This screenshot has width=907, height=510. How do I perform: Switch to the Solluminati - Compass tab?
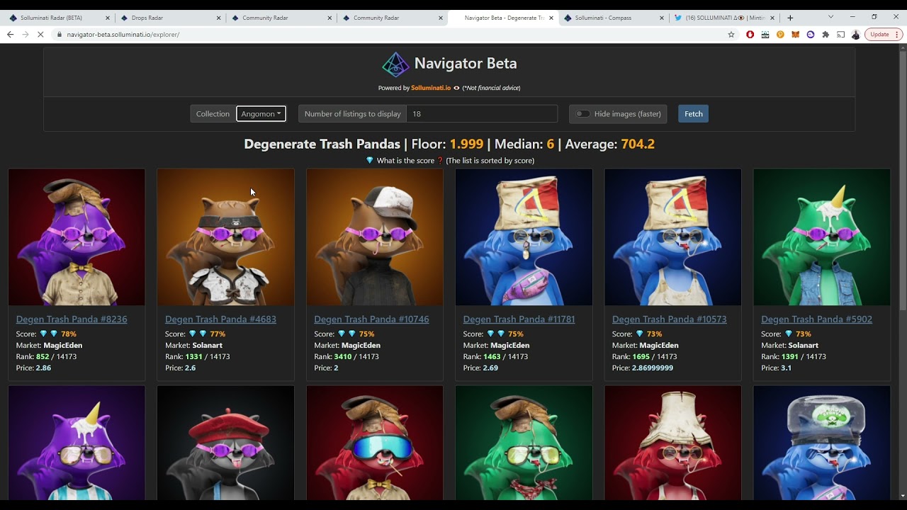point(614,18)
